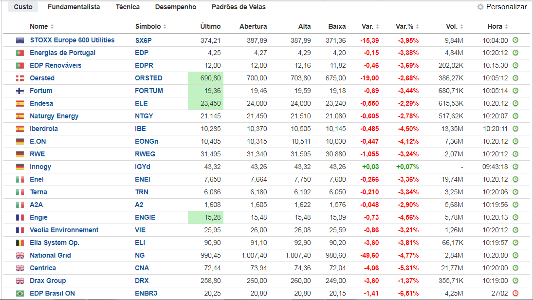The image size is (533, 300).
Task: Click the UK flag beside National Grid
Action: (20, 255)
